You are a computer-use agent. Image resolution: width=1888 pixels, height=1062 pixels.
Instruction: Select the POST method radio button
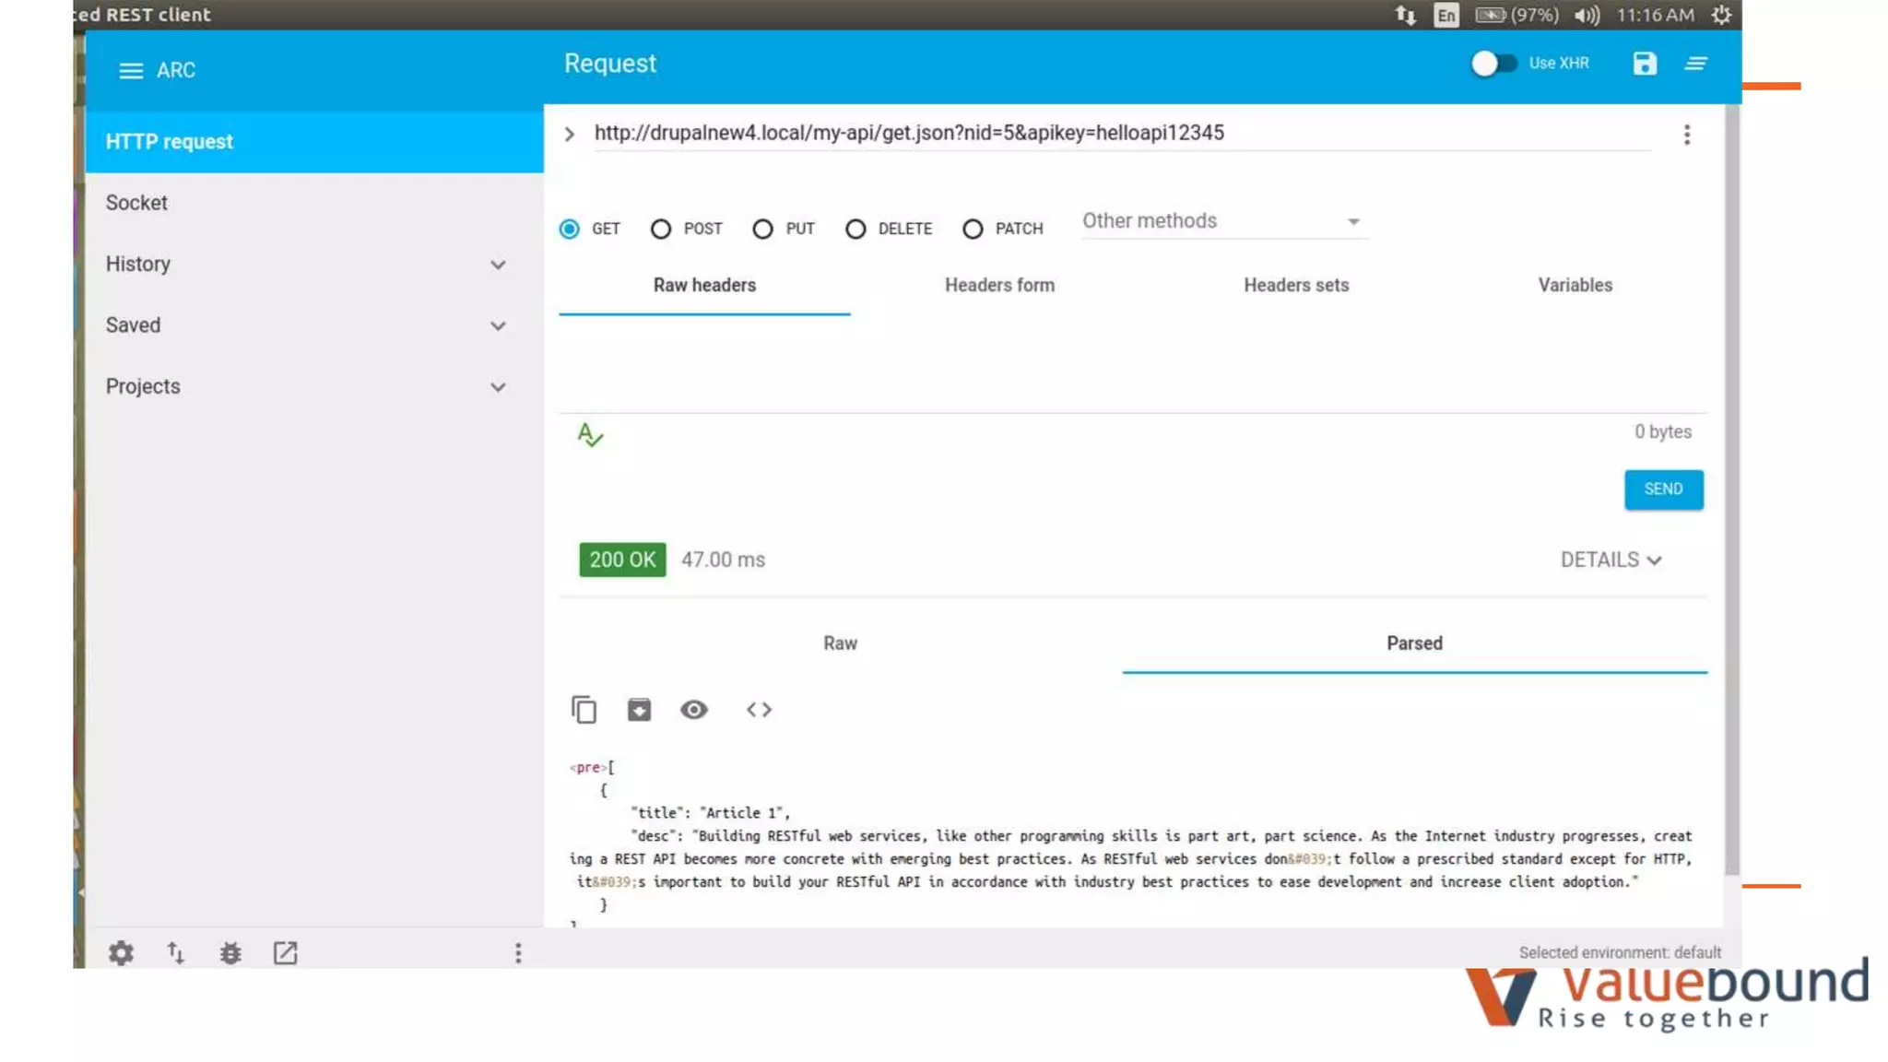coord(661,229)
